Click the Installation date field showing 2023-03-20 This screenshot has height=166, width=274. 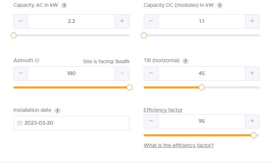71,123
